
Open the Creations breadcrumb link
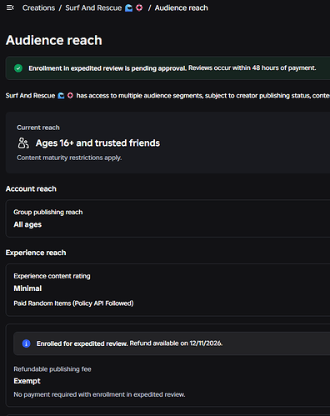(38, 8)
